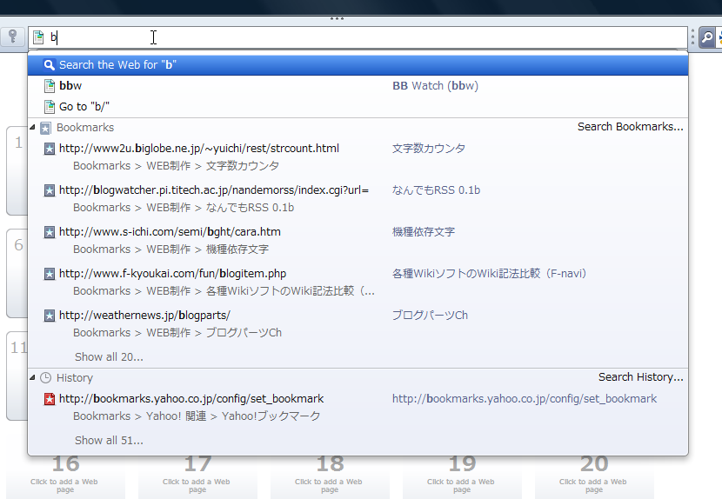This screenshot has width=722, height=499.
Task: Click 'なんでもRSS 0.1b' title on right
Action: pos(436,190)
